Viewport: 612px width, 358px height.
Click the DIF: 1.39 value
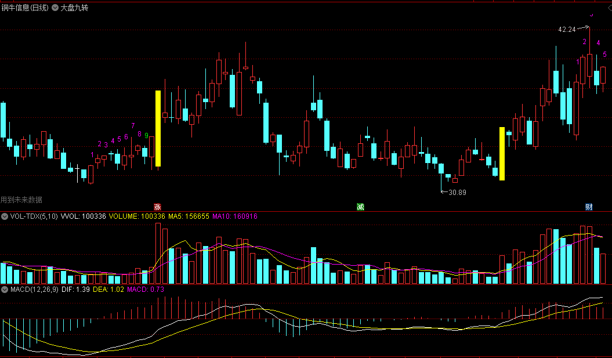[x=76, y=290]
